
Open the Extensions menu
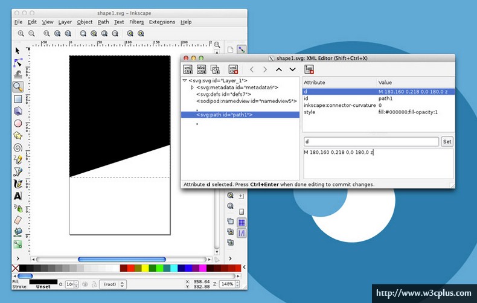click(162, 22)
